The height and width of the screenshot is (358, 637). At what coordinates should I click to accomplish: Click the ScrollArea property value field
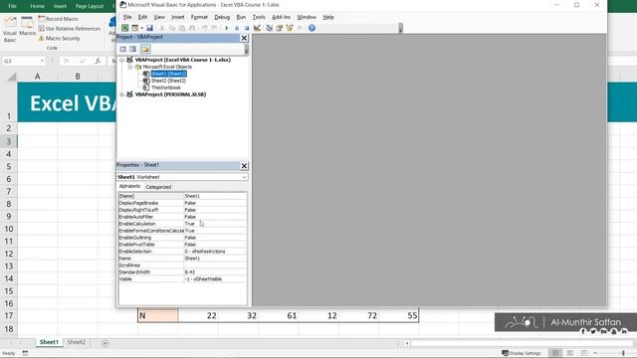215,266
